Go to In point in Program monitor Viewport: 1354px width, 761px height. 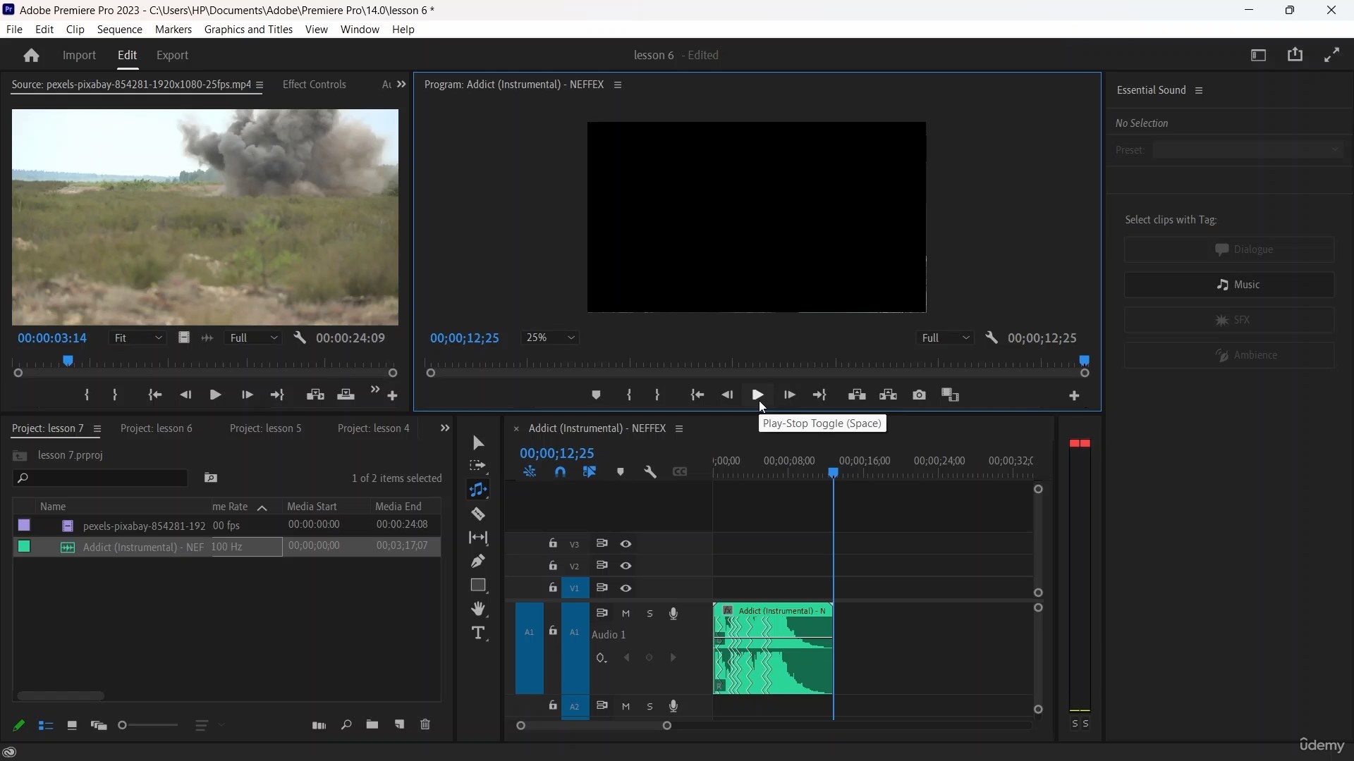[697, 395]
